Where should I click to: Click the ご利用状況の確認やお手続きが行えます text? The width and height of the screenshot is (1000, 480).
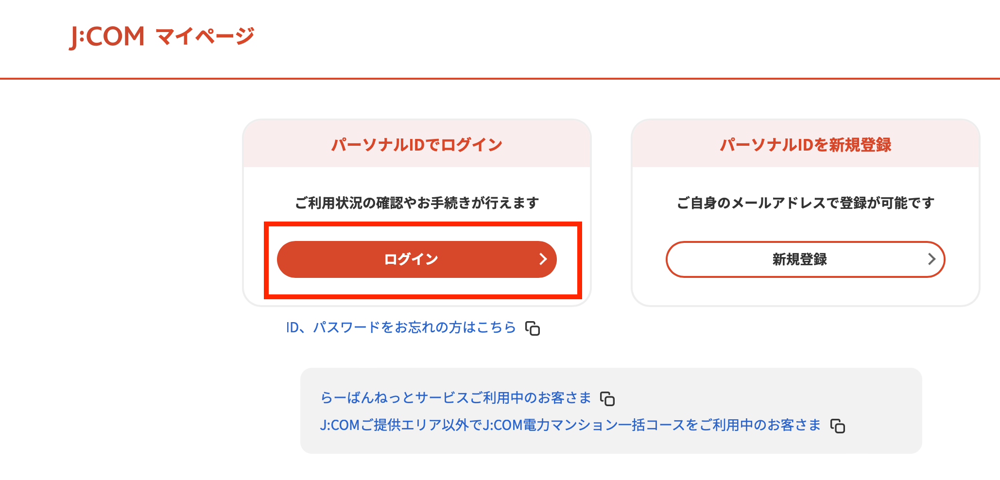[416, 203]
